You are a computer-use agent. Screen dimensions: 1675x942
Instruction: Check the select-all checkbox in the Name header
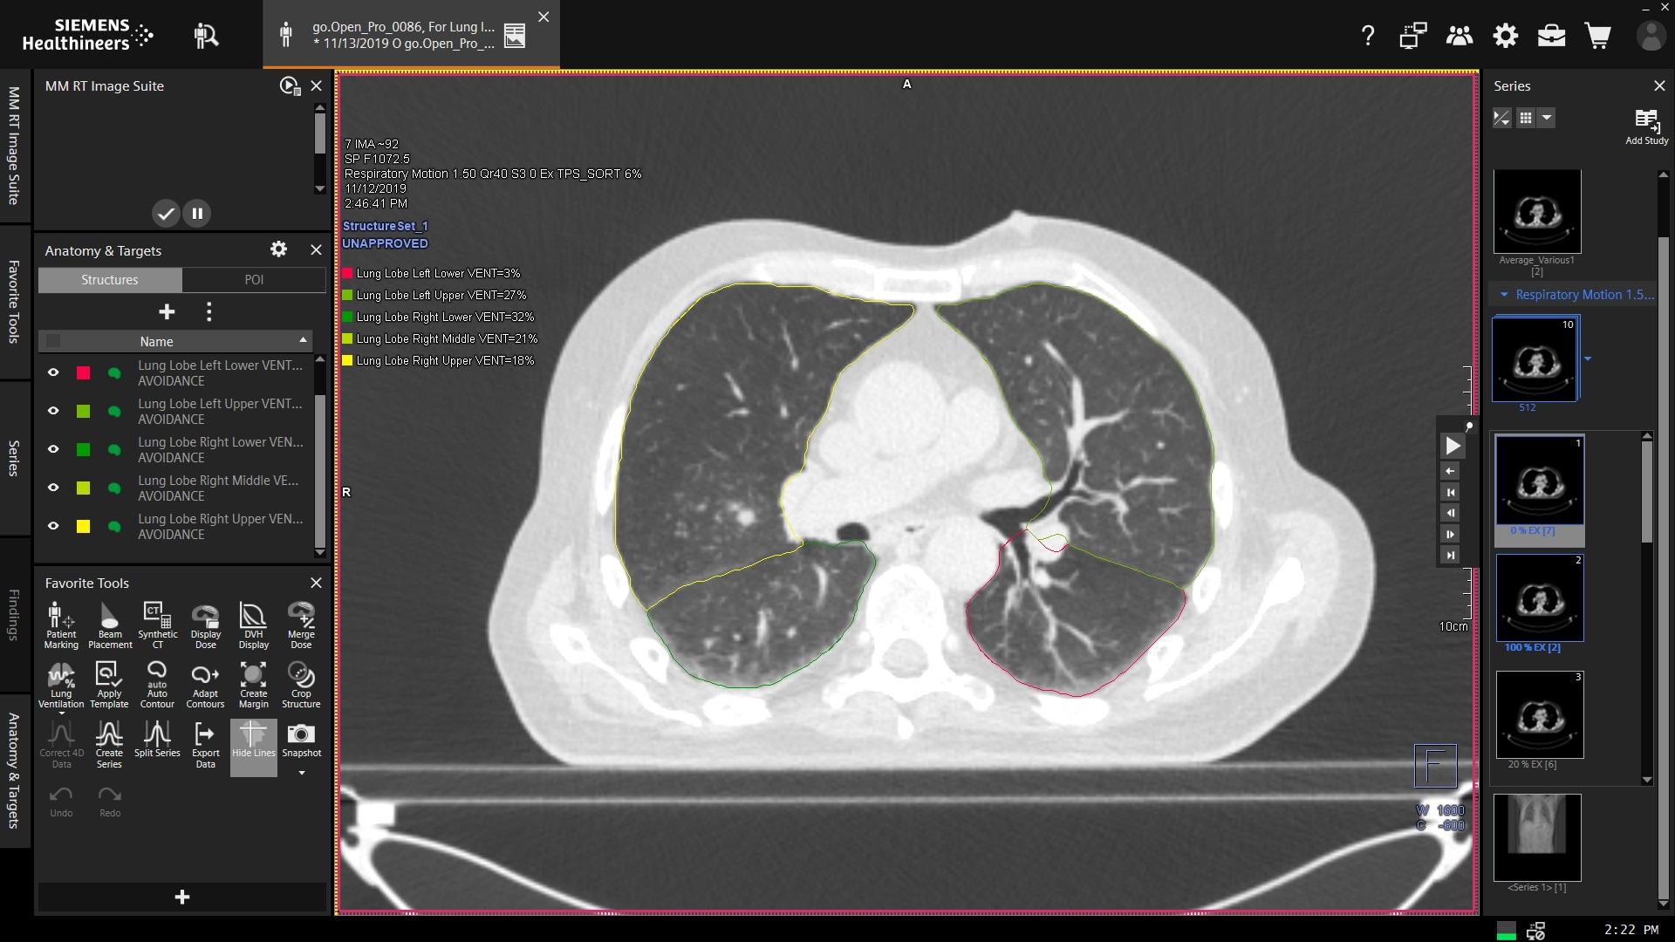[55, 341]
